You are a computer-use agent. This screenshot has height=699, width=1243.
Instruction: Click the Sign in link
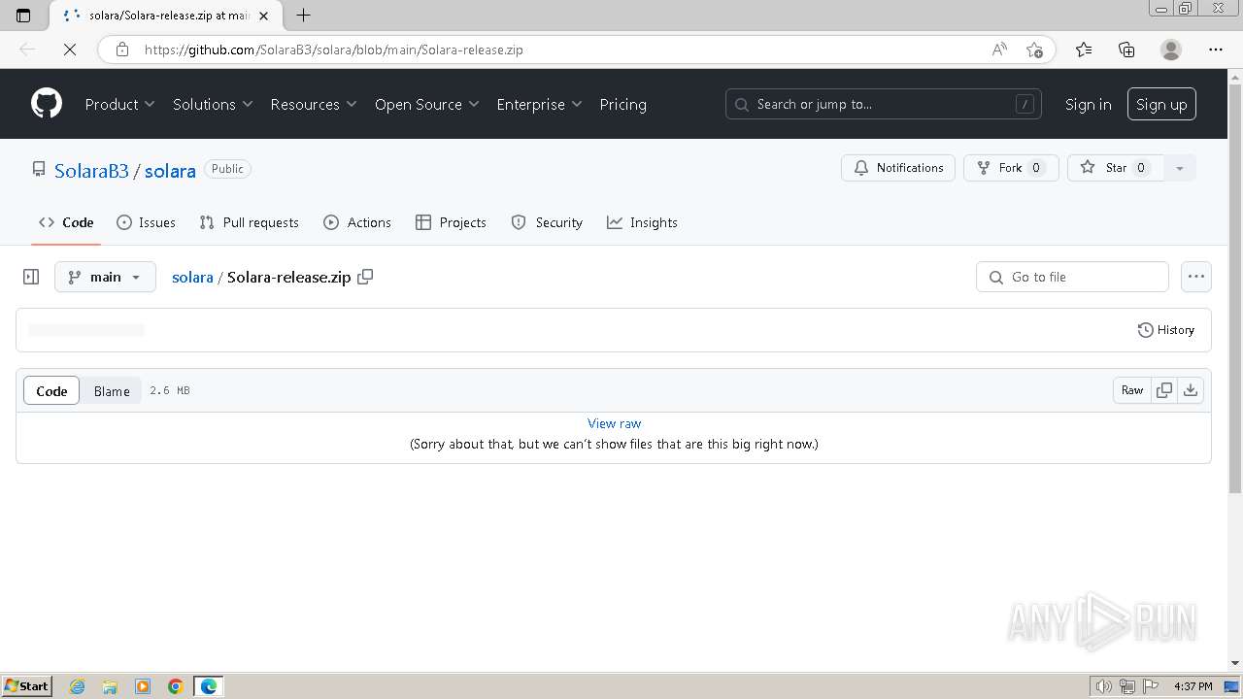pyautogui.click(x=1088, y=104)
